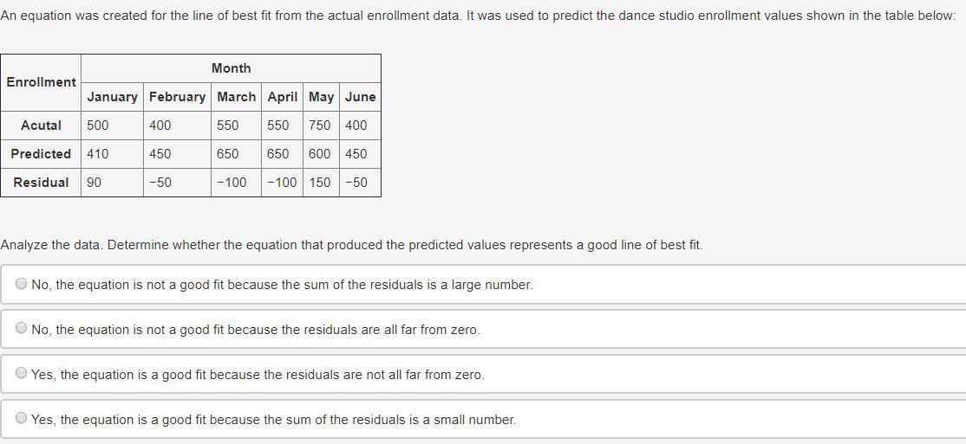
Task: Click the March column heading
Action: tap(236, 97)
